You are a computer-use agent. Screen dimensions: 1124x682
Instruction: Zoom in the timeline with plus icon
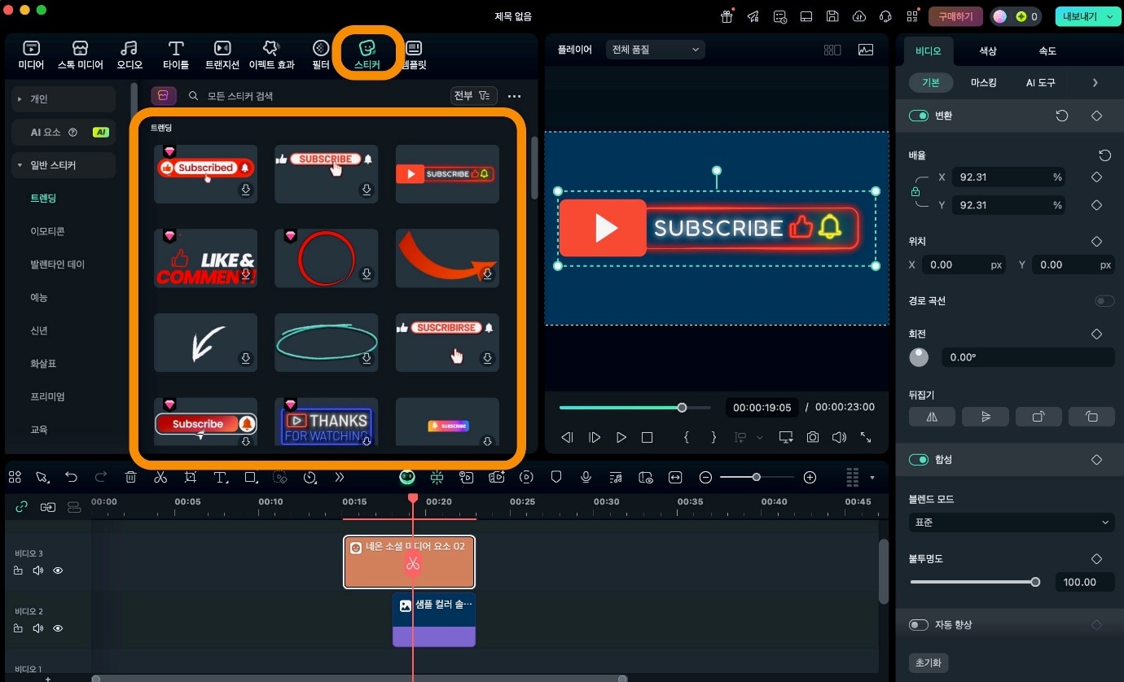coord(810,477)
